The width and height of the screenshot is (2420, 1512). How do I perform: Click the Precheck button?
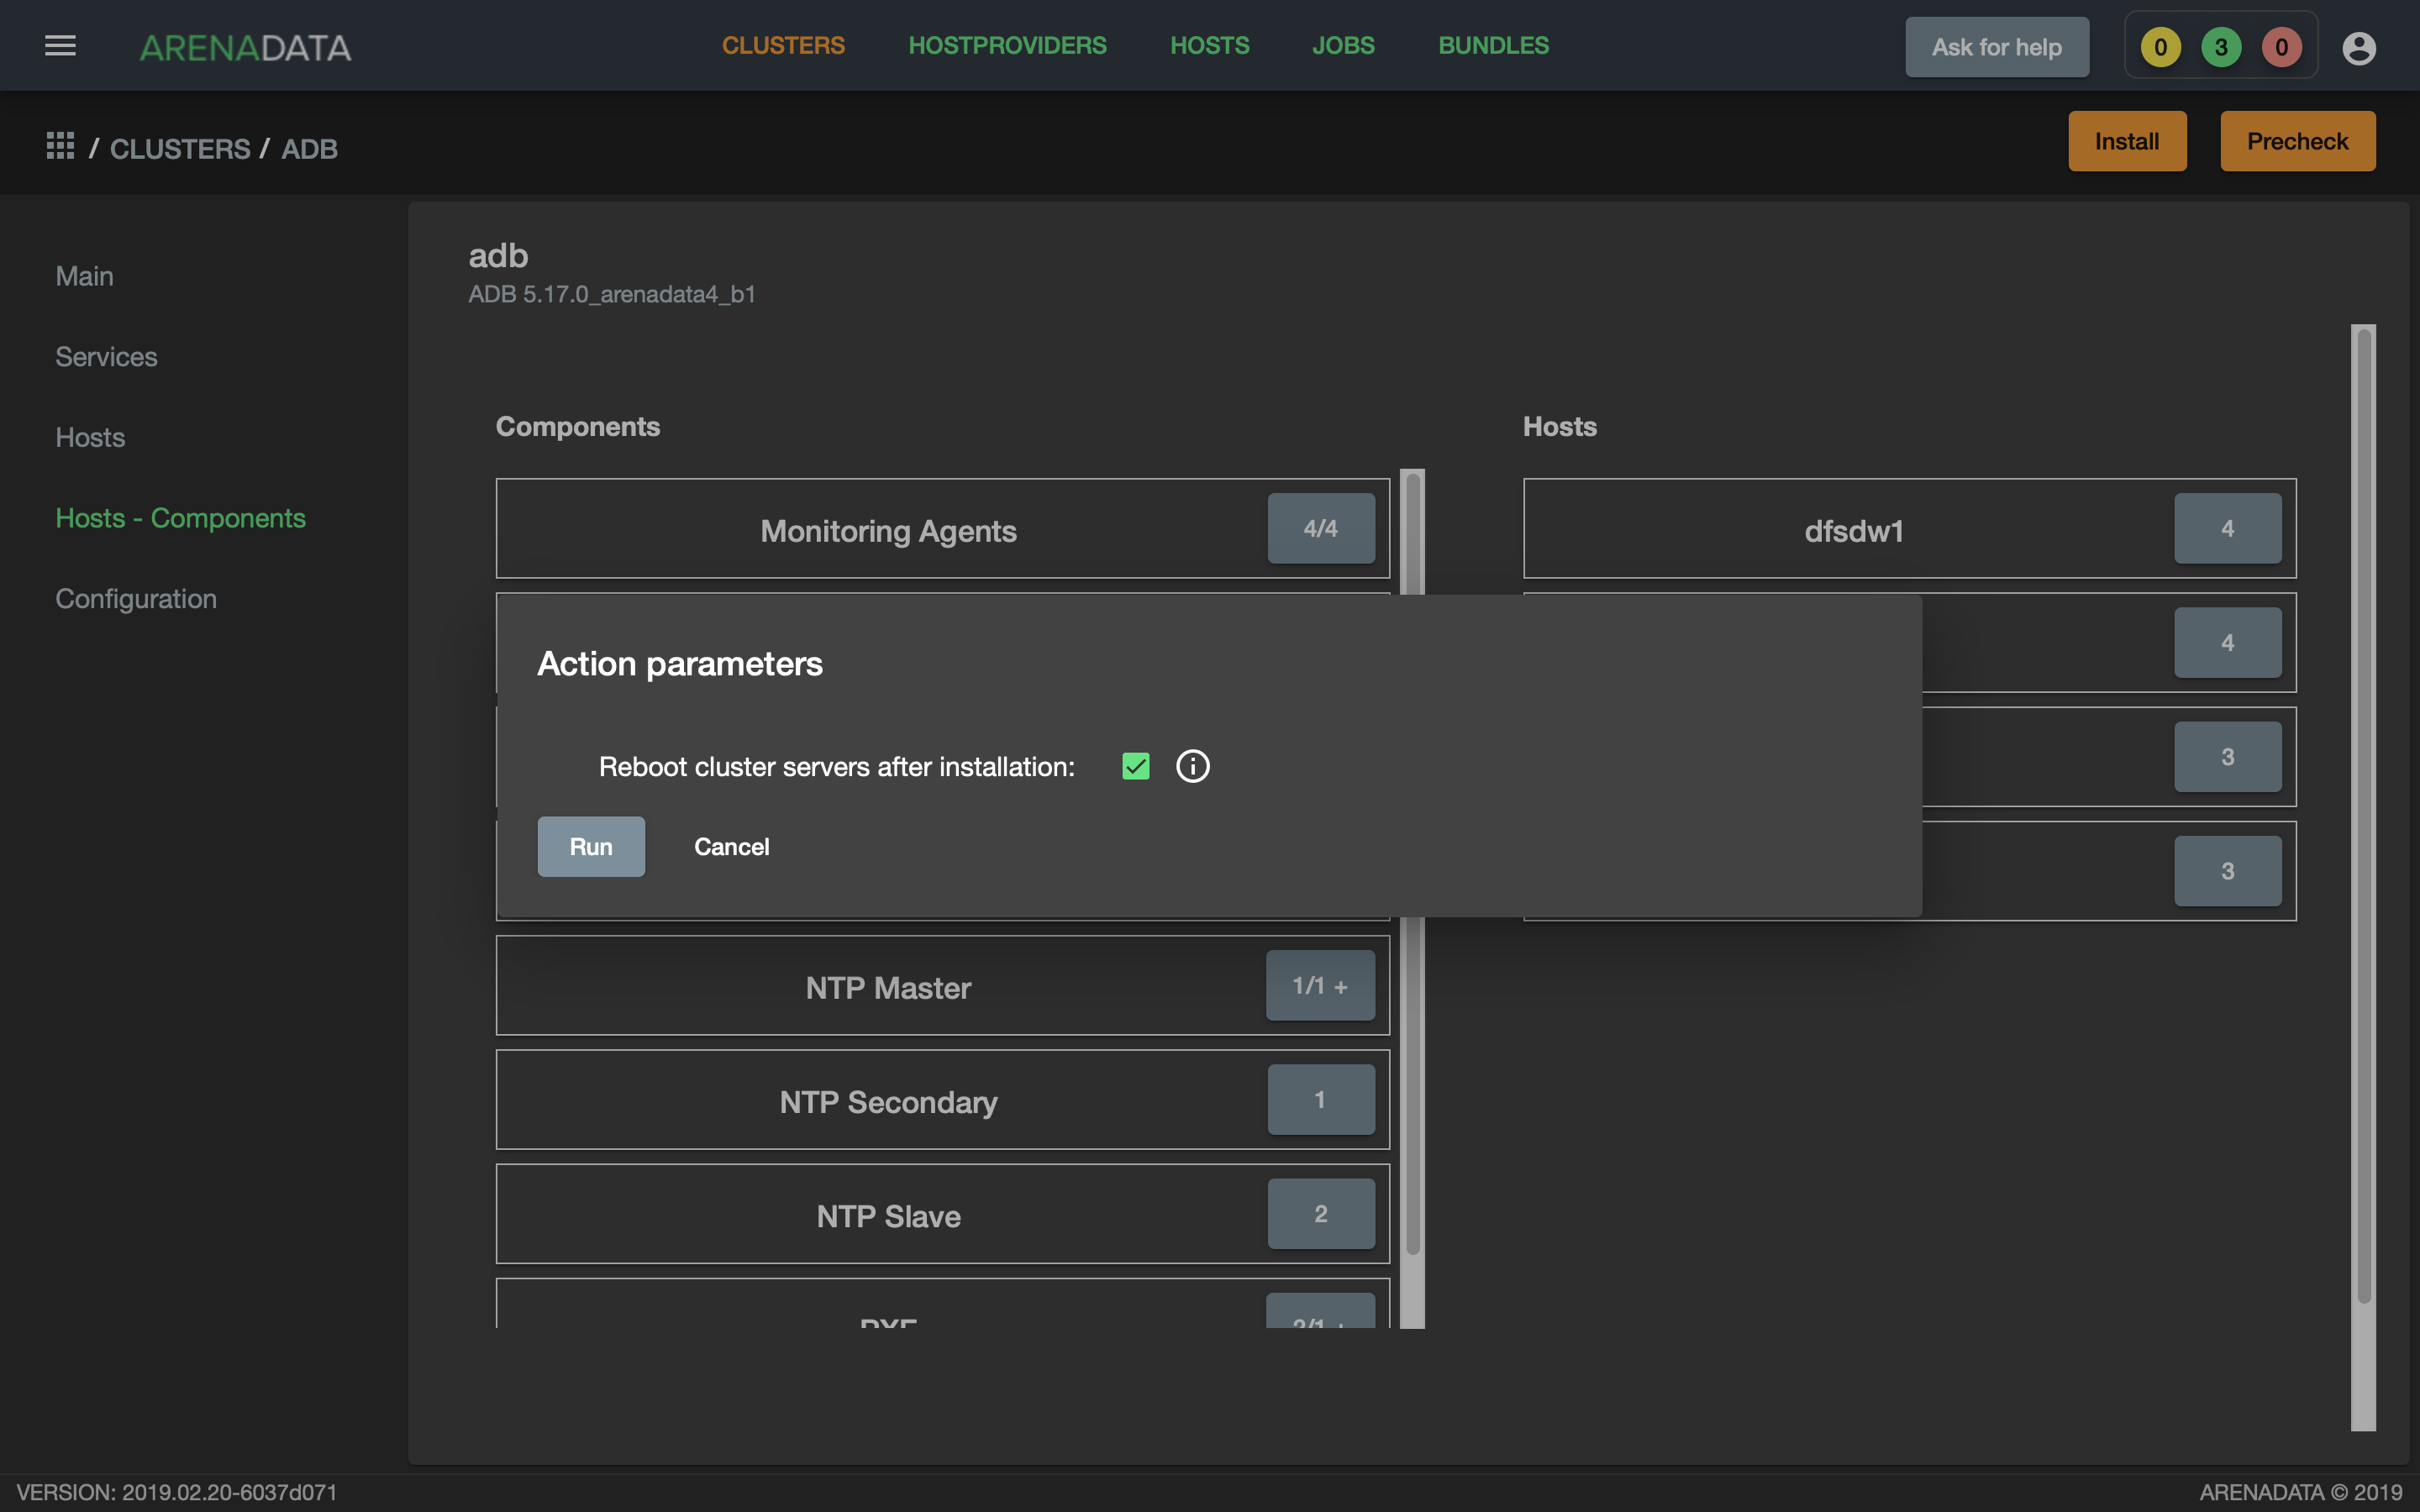2297,141
